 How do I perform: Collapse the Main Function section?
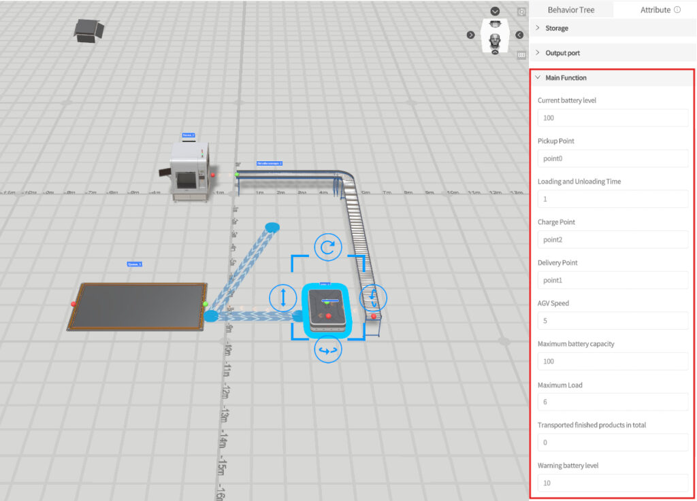612,77
